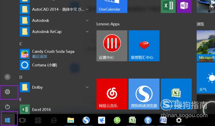Open the purple OneNote tile
This screenshot has height=126, width=215.
click(184, 7)
